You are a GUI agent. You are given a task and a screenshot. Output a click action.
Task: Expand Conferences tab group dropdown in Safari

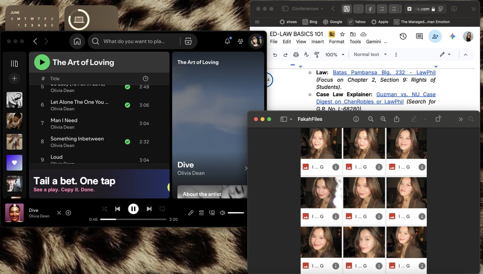(308, 9)
